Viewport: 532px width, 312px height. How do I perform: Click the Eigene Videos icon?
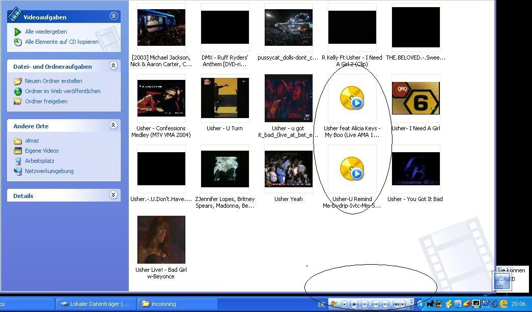coord(18,151)
